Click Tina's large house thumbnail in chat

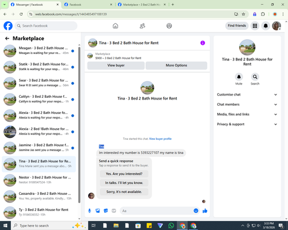point(147,88)
